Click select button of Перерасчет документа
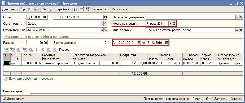245x103 pixels. pyautogui.click(x=238, y=17)
